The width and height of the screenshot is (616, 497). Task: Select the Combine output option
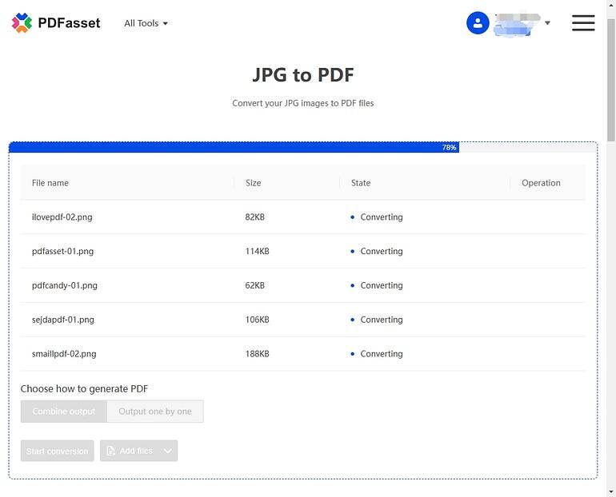(64, 411)
